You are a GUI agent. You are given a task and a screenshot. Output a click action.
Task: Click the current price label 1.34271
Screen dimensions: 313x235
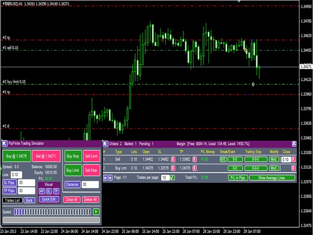306,67
